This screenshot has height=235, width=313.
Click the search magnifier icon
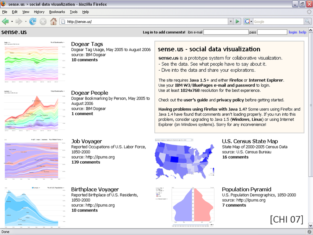(307, 21)
